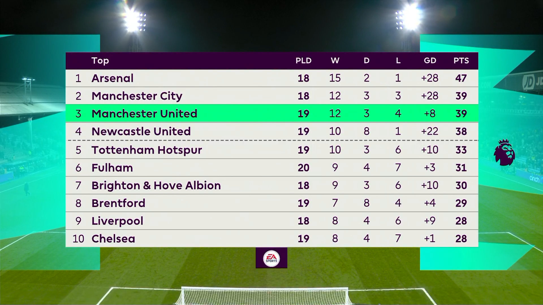Select the Arsenal row in table
The width and height of the screenshot is (543, 305).
(271, 78)
